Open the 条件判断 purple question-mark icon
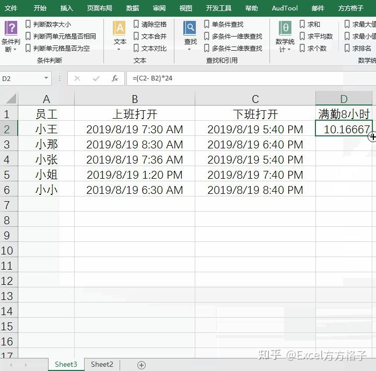Screen dimensions: 376x371 (x=11, y=28)
